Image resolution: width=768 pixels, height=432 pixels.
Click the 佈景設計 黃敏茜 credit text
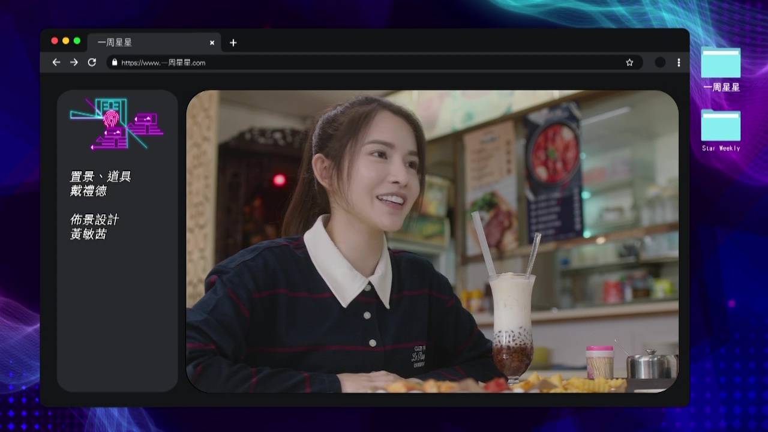point(95,227)
